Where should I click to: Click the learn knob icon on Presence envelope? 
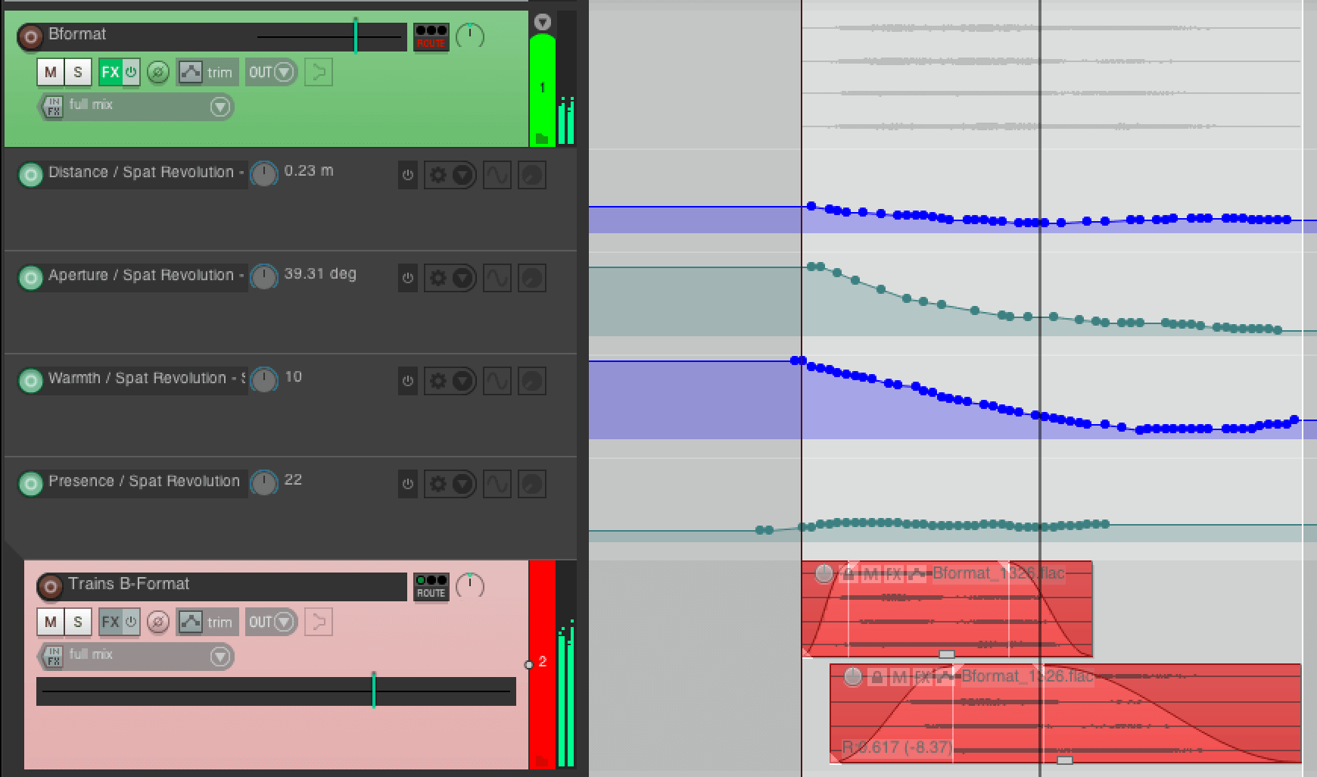pyautogui.click(x=532, y=484)
